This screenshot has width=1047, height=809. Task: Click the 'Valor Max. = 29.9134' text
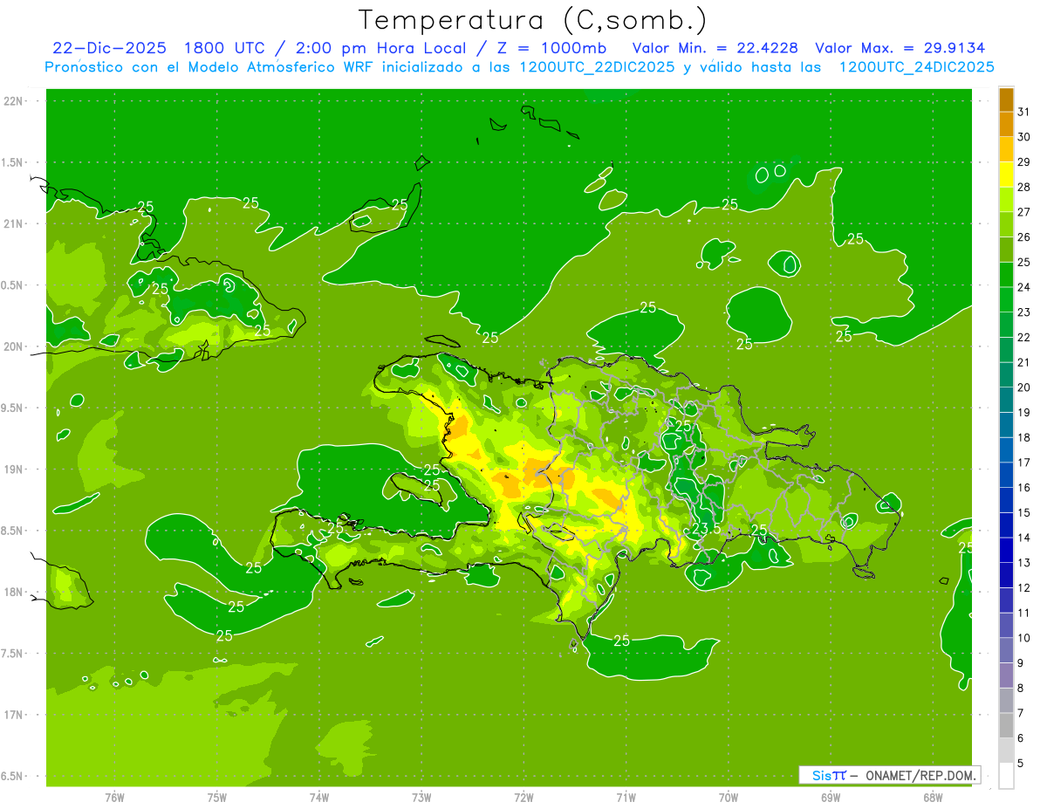click(x=900, y=48)
